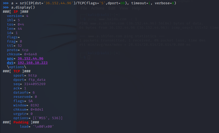The image size is (219, 133).
Task: Click the '\options\' line
Action: (x=17, y=67)
